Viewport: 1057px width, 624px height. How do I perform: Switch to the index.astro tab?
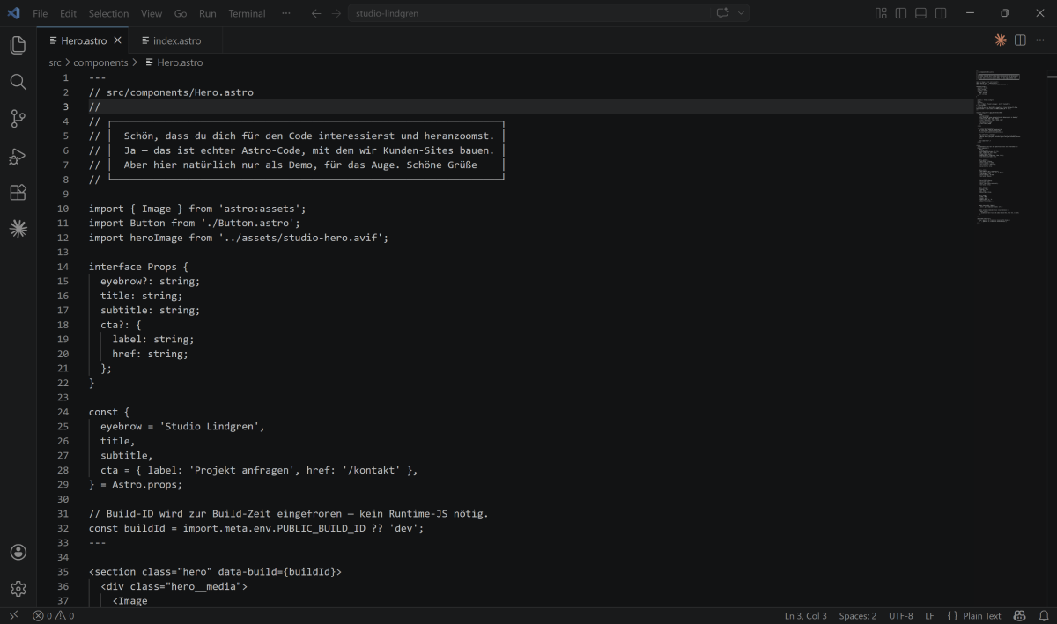click(176, 40)
